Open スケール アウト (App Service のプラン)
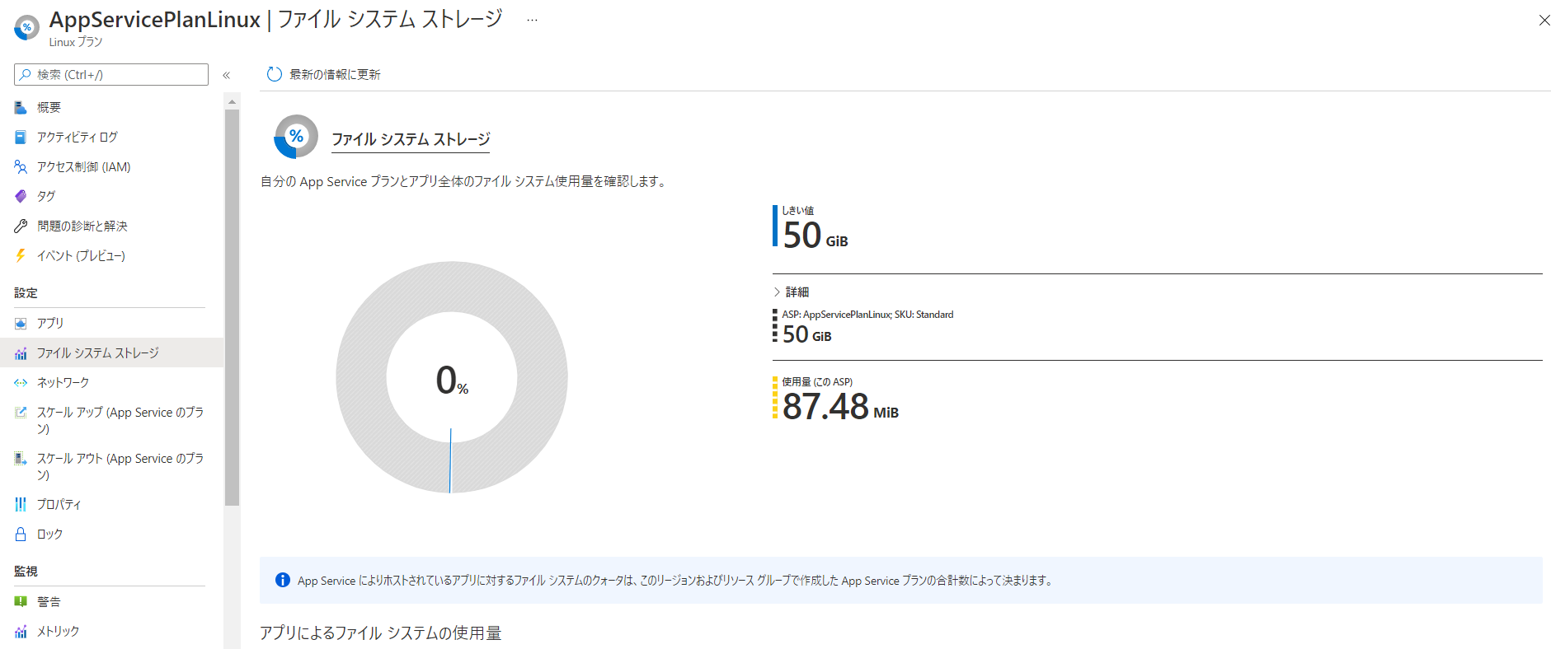1551x649 pixels. point(120,465)
